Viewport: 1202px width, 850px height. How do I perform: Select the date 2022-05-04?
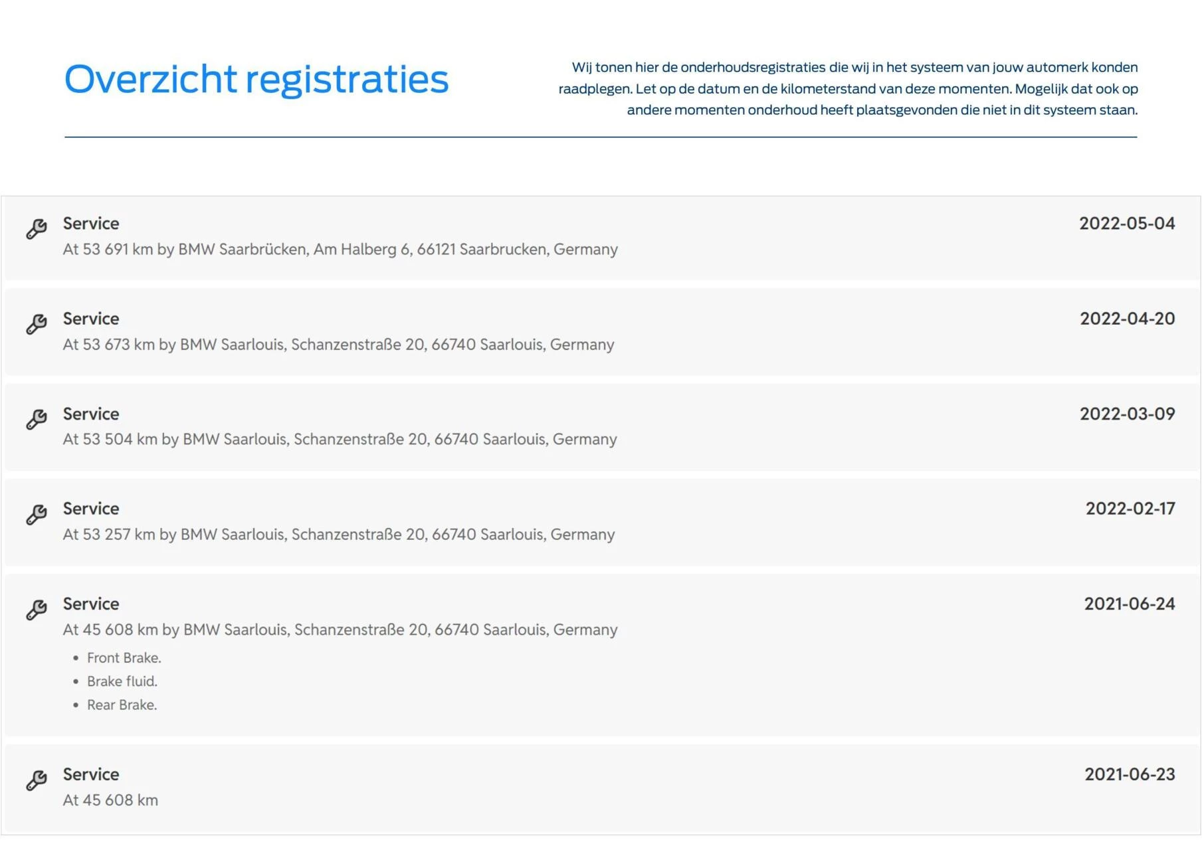(1127, 223)
